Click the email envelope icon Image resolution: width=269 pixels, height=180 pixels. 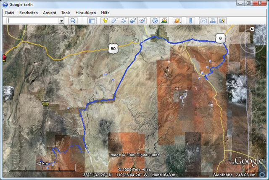coord(203,21)
